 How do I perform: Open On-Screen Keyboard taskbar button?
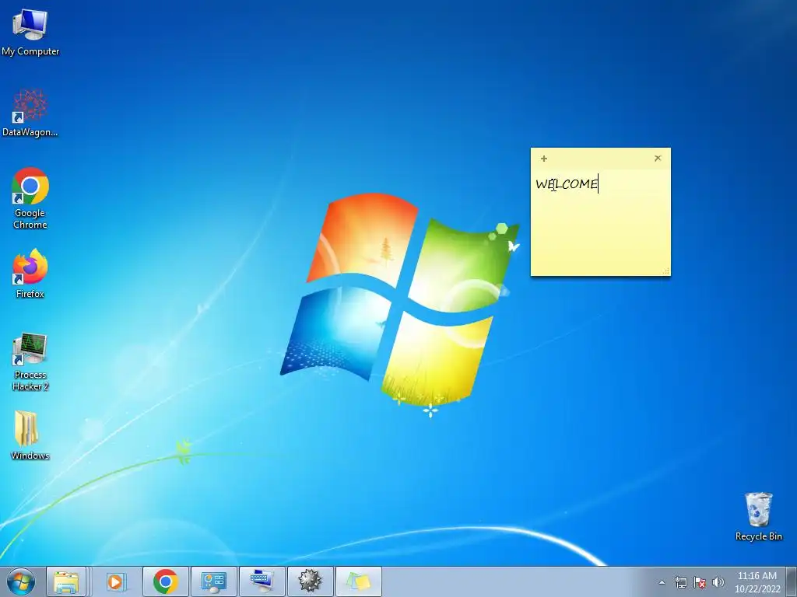[262, 581]
